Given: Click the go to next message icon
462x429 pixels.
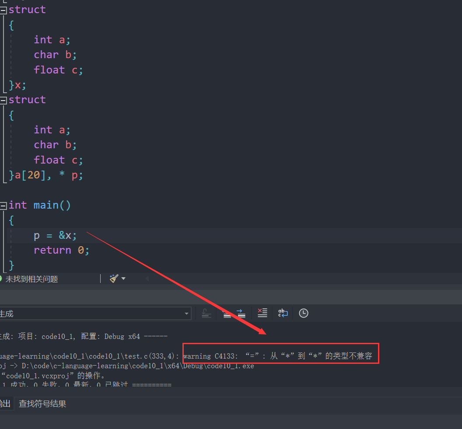Looking at the screenshot, I should 241,313.
